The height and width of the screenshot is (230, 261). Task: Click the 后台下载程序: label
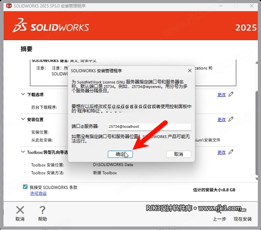point(44,107)
